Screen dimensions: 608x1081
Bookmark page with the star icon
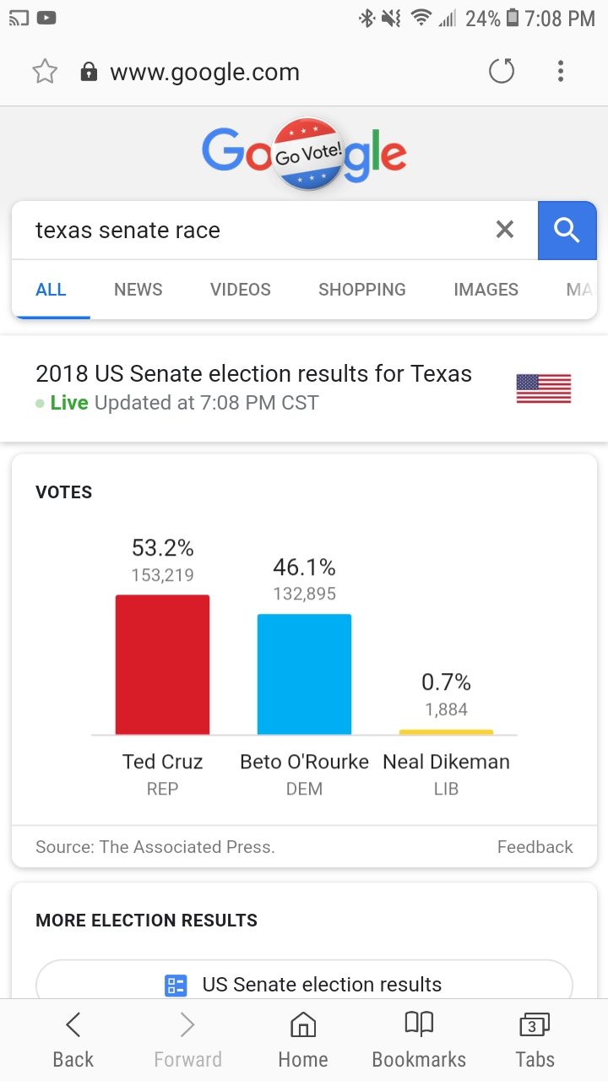point(45,72)
